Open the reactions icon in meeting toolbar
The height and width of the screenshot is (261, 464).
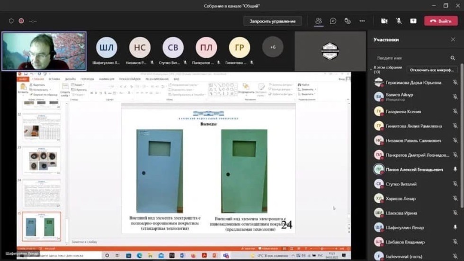point(348,21)
